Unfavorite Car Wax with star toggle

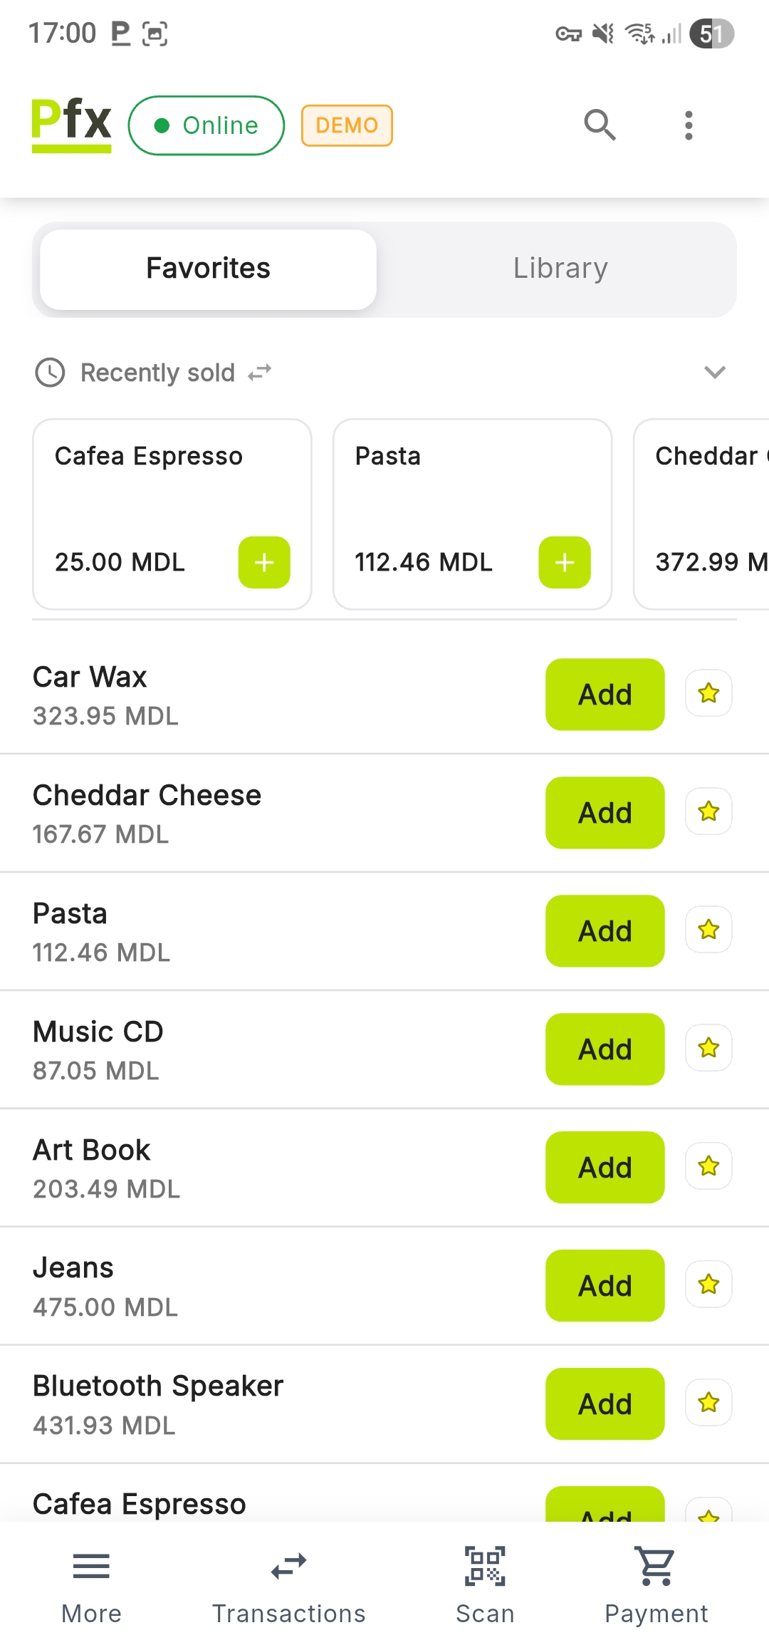pos(708,693)
